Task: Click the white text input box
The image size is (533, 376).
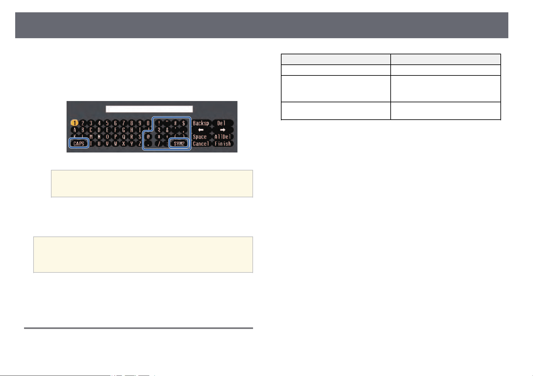Action: click(x=149, y=109)
